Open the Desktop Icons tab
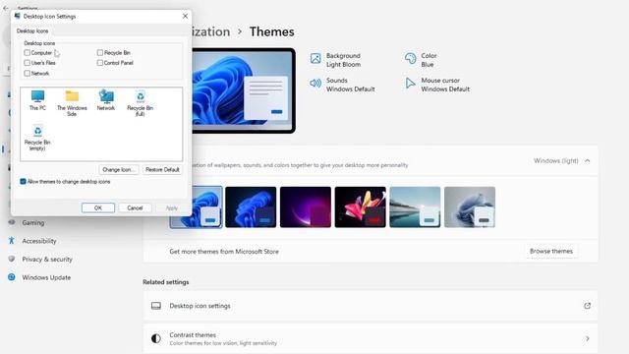This screenshot has width=629, height=354. point(32,30)
